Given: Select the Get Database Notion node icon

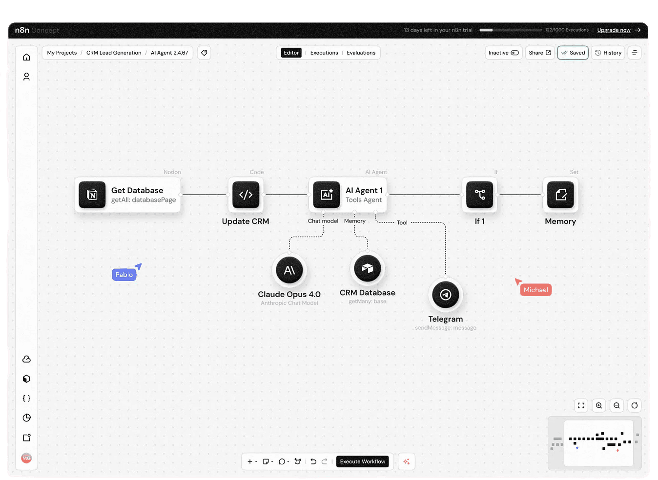Looking at the screenshot, I should [x=92, y=195].
